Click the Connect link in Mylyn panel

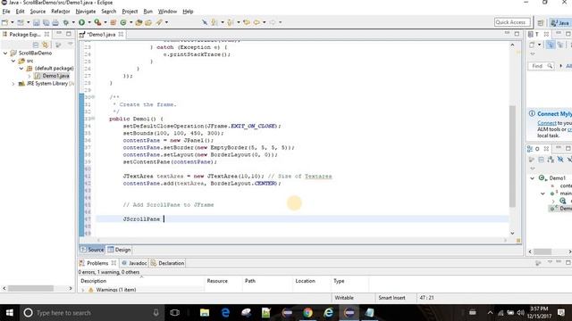point(547,123)
